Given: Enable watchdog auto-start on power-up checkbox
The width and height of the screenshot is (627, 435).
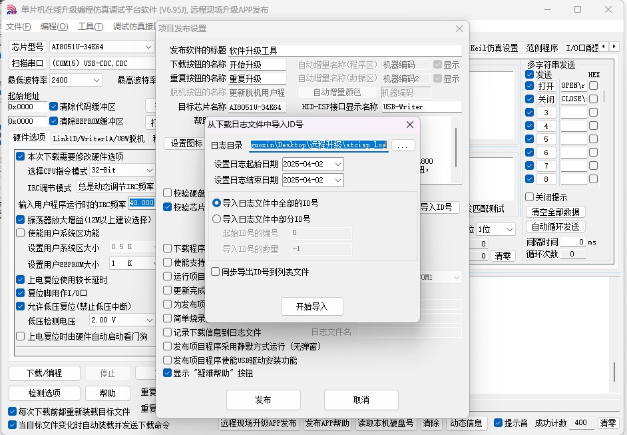Looking at the screenshot, I should pyautogui.click(x=21, y=336).
